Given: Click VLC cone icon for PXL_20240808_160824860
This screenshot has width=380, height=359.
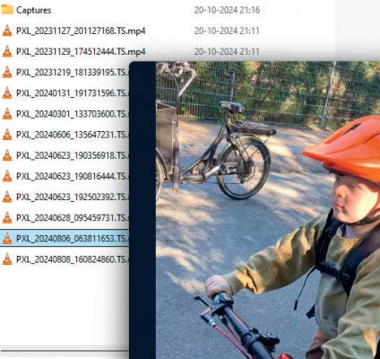Looking at the screenshot, I should tap(7, 259).
